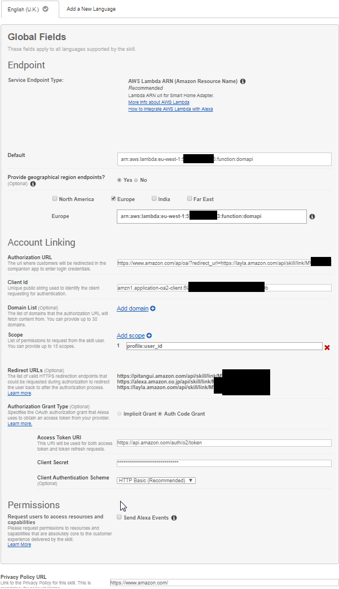This screenshot has height=589, width=339.
Task: Click the Access Token URI field
Action: (x=224, y=443)
